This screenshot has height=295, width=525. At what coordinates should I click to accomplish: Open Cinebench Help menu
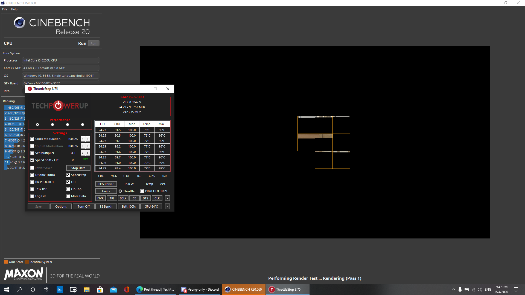[x=14, y=9]
